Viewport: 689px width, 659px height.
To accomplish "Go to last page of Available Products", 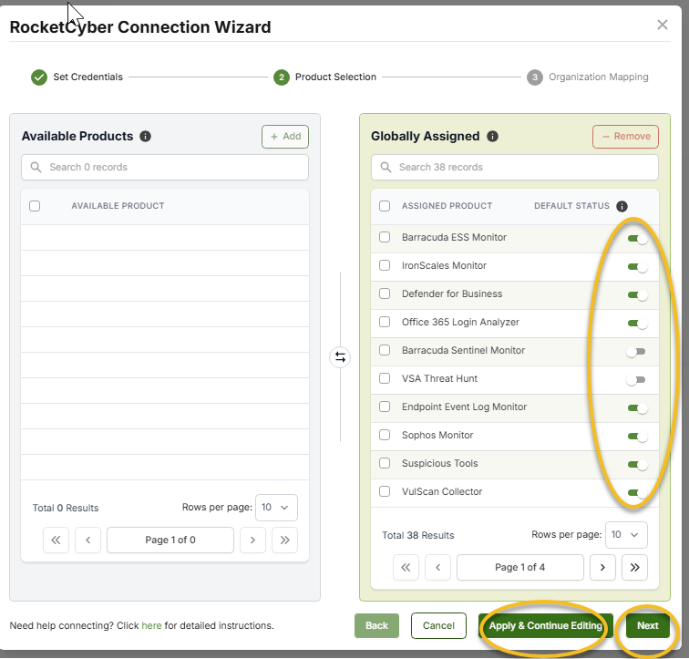I will pos(284,540).
